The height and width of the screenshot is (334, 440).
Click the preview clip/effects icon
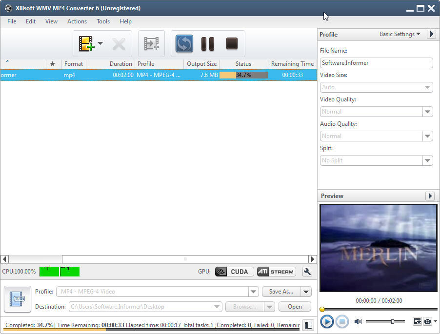point(417,321)
